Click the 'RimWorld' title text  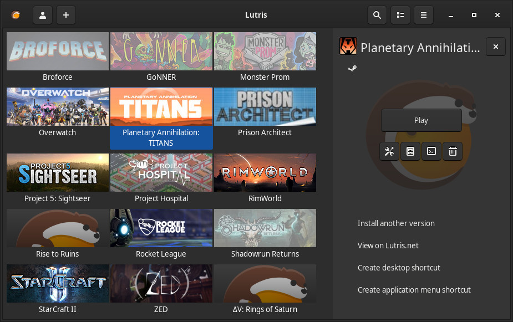[x=265, y=198]
